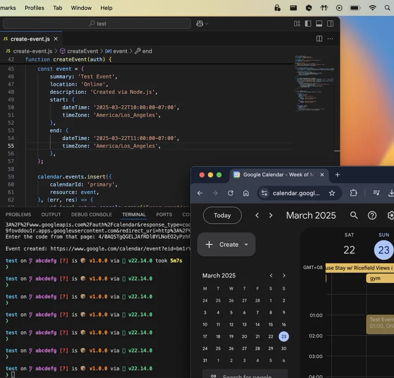
Task: Go to previous month in mini calendar
Action: [x=271, y=275]
